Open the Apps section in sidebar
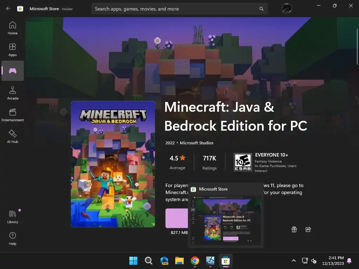359x269 pixels. [13, 50]
